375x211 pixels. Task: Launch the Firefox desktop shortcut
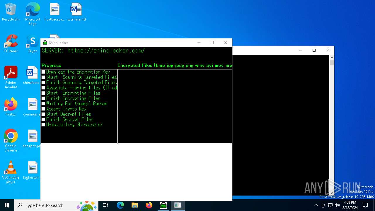(x=11, y=107)
